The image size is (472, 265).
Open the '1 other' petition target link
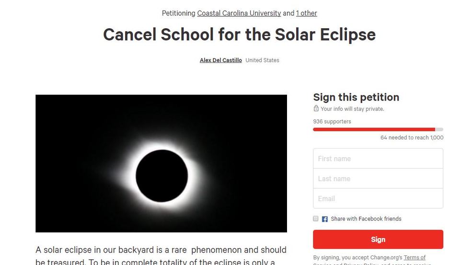(x=306, y=13)
